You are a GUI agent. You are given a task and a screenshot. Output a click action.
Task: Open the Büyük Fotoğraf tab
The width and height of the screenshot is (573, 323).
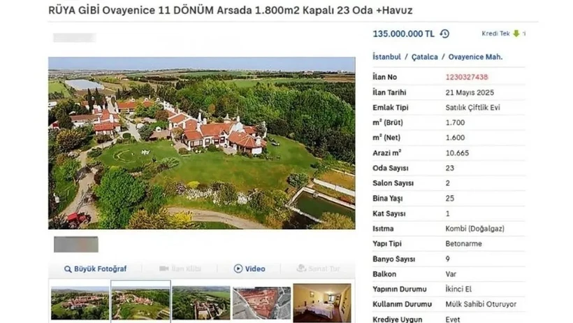[95, 269]
